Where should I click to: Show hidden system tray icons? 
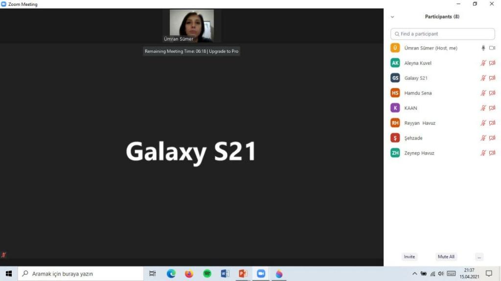415,274
